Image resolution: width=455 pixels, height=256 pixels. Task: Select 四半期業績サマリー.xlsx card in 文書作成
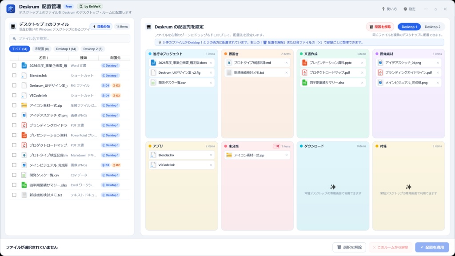point(333,83)
